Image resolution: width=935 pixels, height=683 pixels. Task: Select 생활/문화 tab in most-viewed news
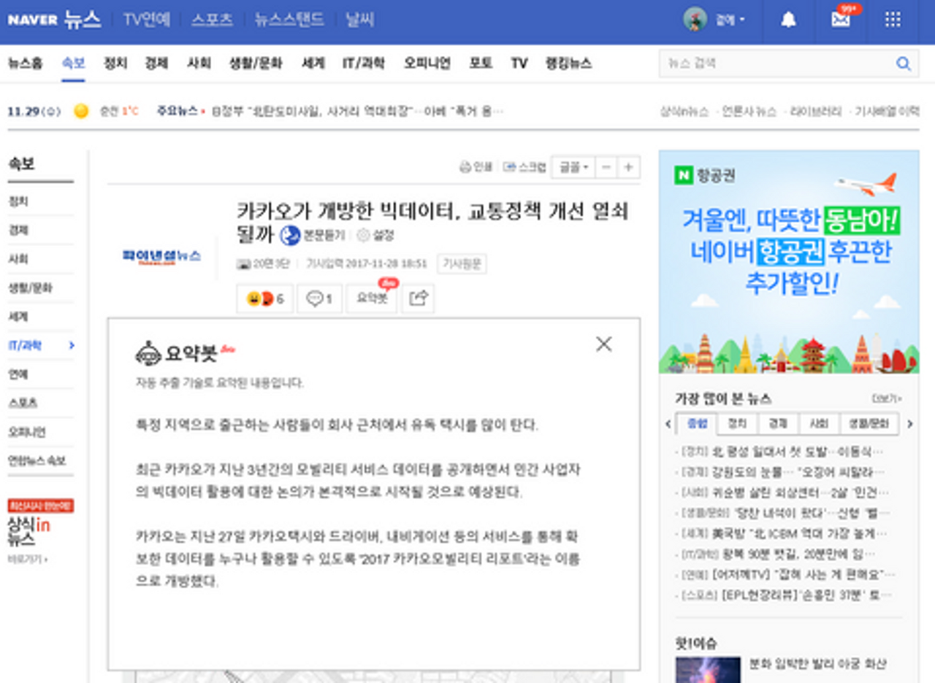point(869,423)
